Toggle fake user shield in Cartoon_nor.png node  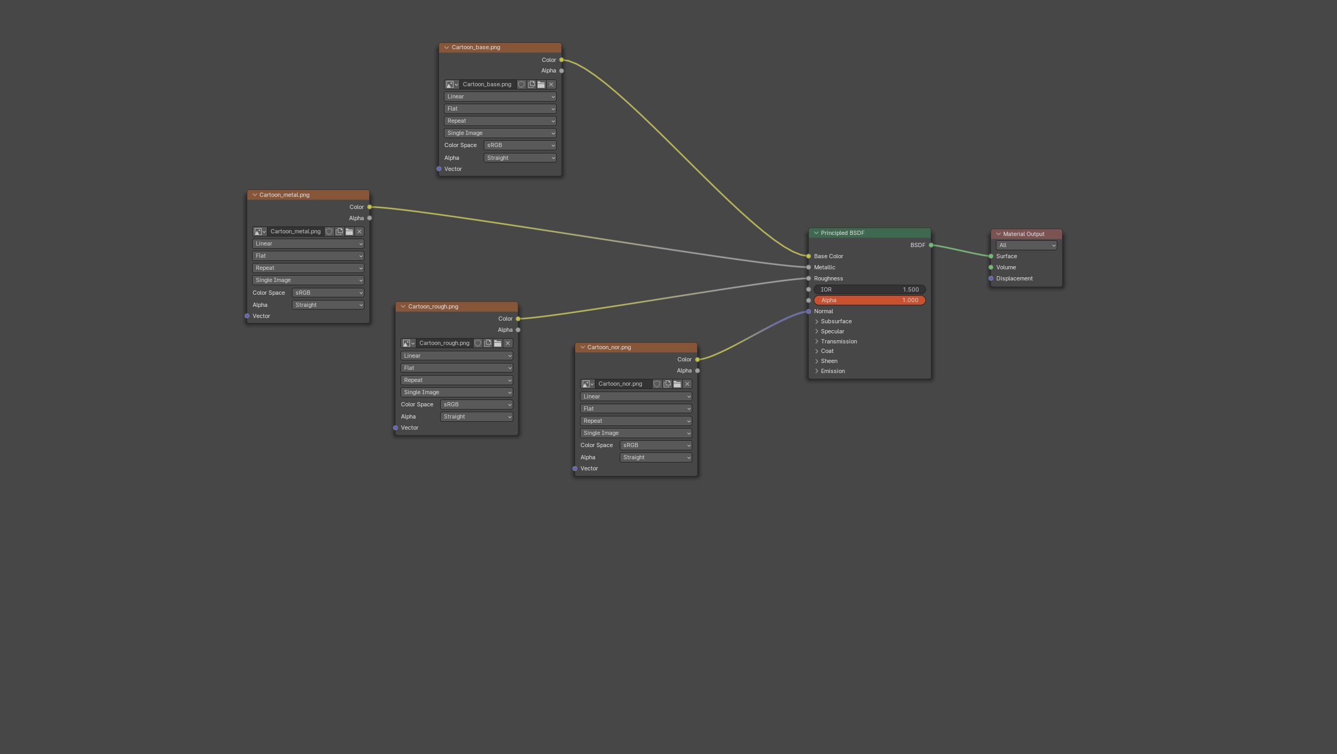[657, 384]
